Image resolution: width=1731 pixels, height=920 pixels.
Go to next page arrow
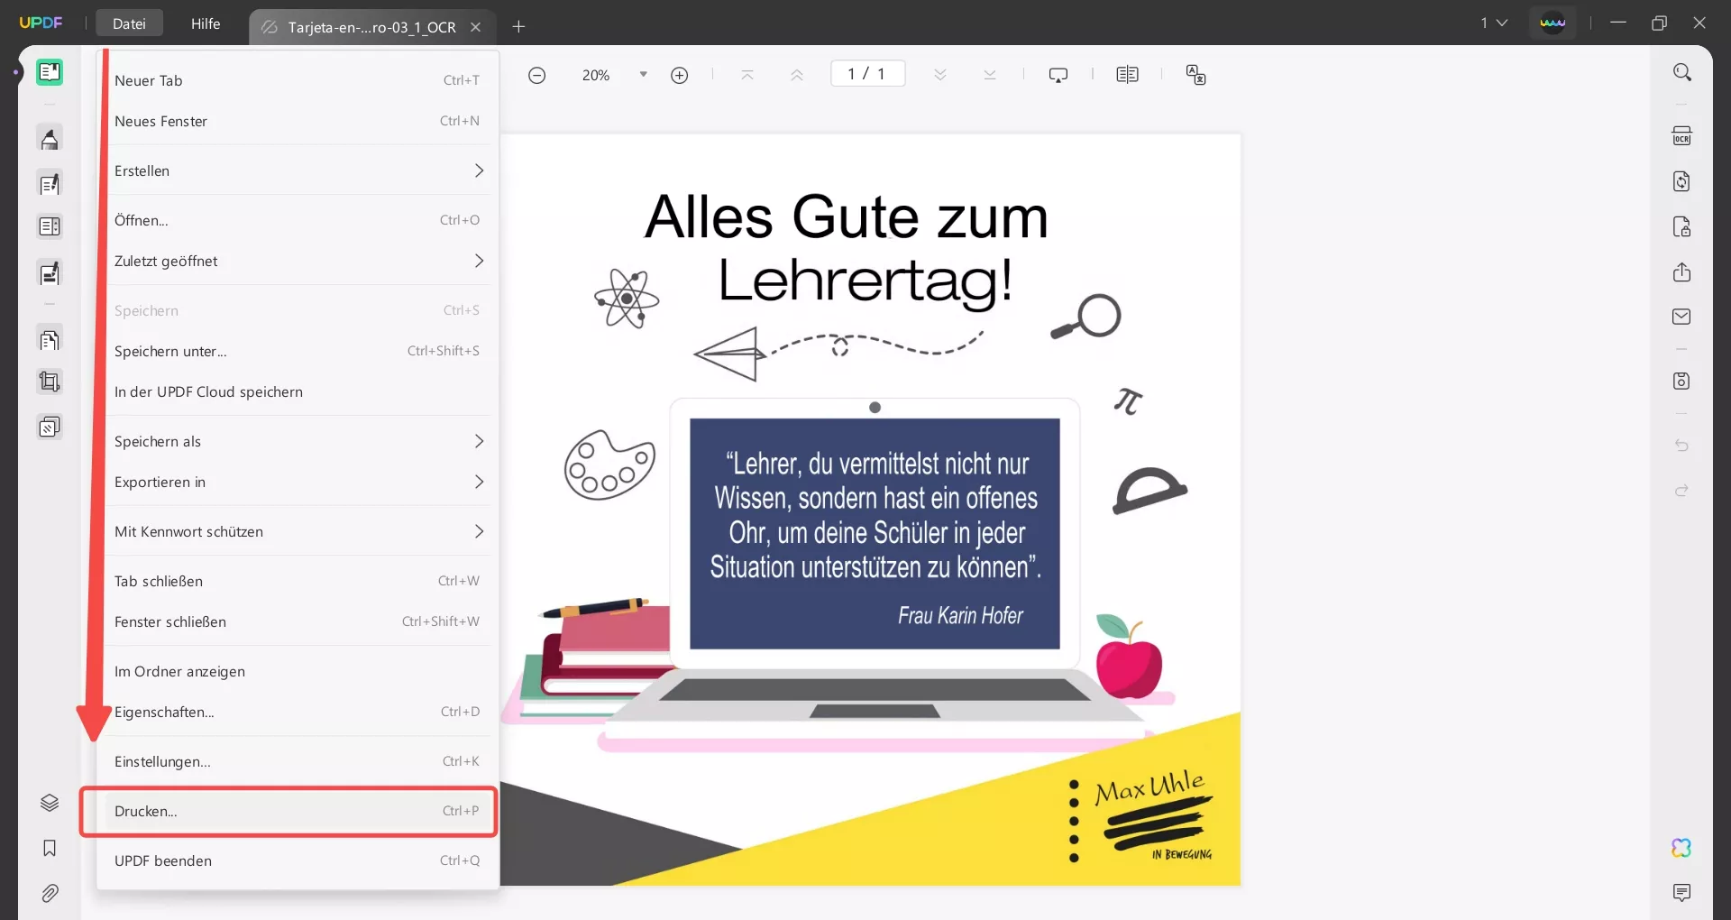click(940, 75)
